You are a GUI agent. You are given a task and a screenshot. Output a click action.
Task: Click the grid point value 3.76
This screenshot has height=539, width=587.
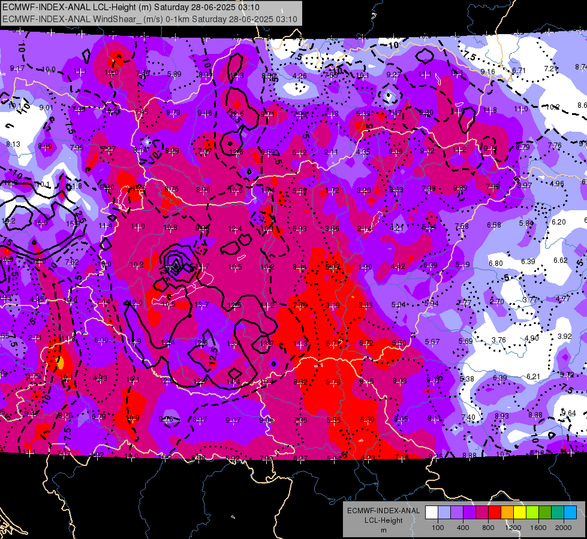pyautogui.click(x=499, y=340)
